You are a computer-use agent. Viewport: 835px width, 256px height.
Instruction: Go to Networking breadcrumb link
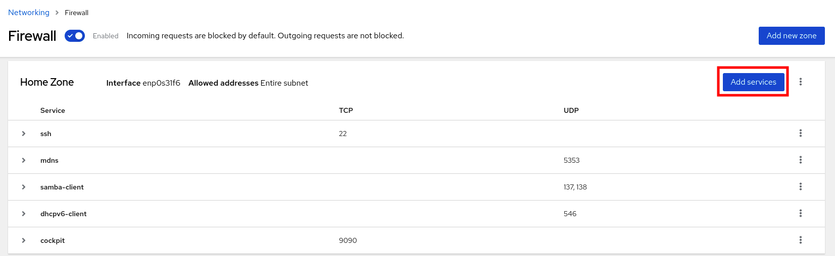29,13
